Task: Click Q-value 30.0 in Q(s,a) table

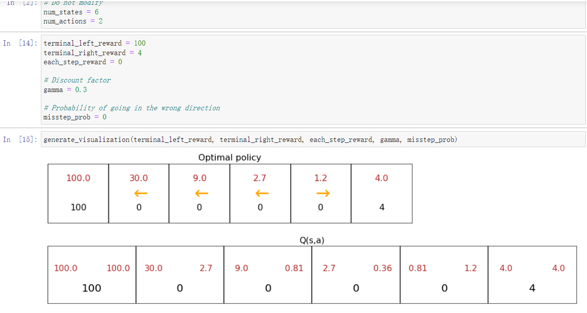Action: pyautogui.click(x=153, y=268)
